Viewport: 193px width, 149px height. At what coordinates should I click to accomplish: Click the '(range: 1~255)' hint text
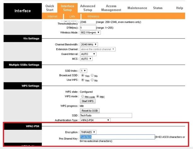pos(105,28)
